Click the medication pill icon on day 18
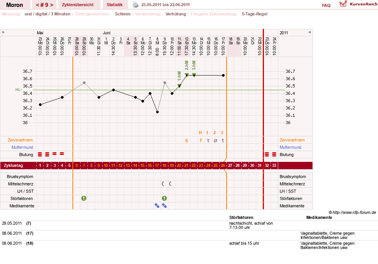378x264 pixels. click(x=165, y=205)
